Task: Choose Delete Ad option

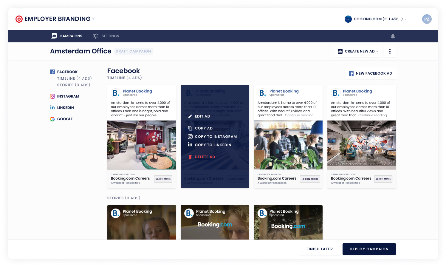Action: click(x=202, y=157)
